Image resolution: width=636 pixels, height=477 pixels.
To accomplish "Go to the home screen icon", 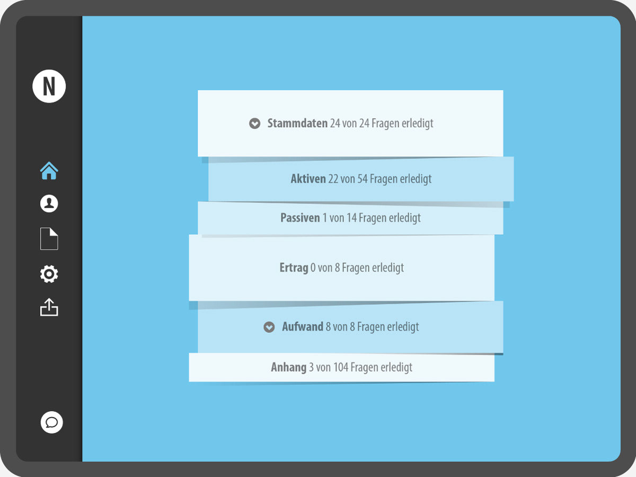I will 49,171.
